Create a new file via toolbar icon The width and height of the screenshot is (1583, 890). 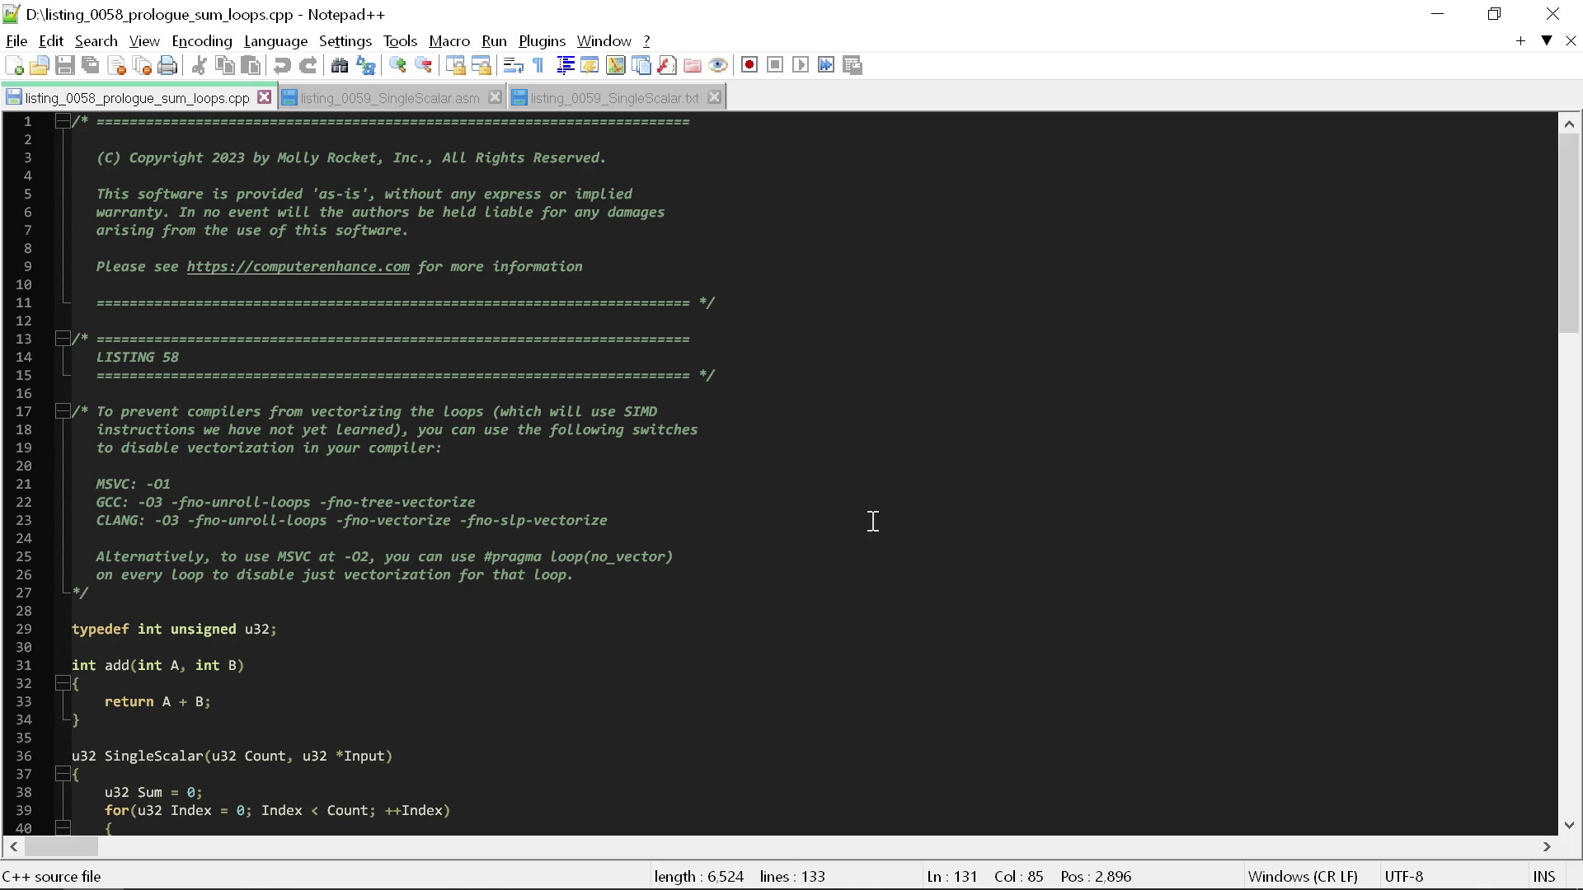coord(14,65)
